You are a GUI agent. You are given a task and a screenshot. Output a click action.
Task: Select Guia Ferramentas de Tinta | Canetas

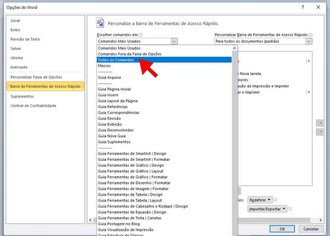coord(164,218)
